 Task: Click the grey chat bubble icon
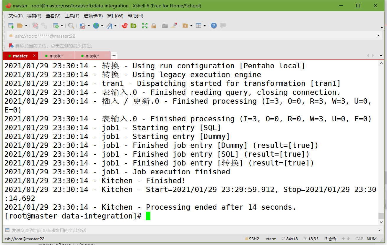pos(223,26)
